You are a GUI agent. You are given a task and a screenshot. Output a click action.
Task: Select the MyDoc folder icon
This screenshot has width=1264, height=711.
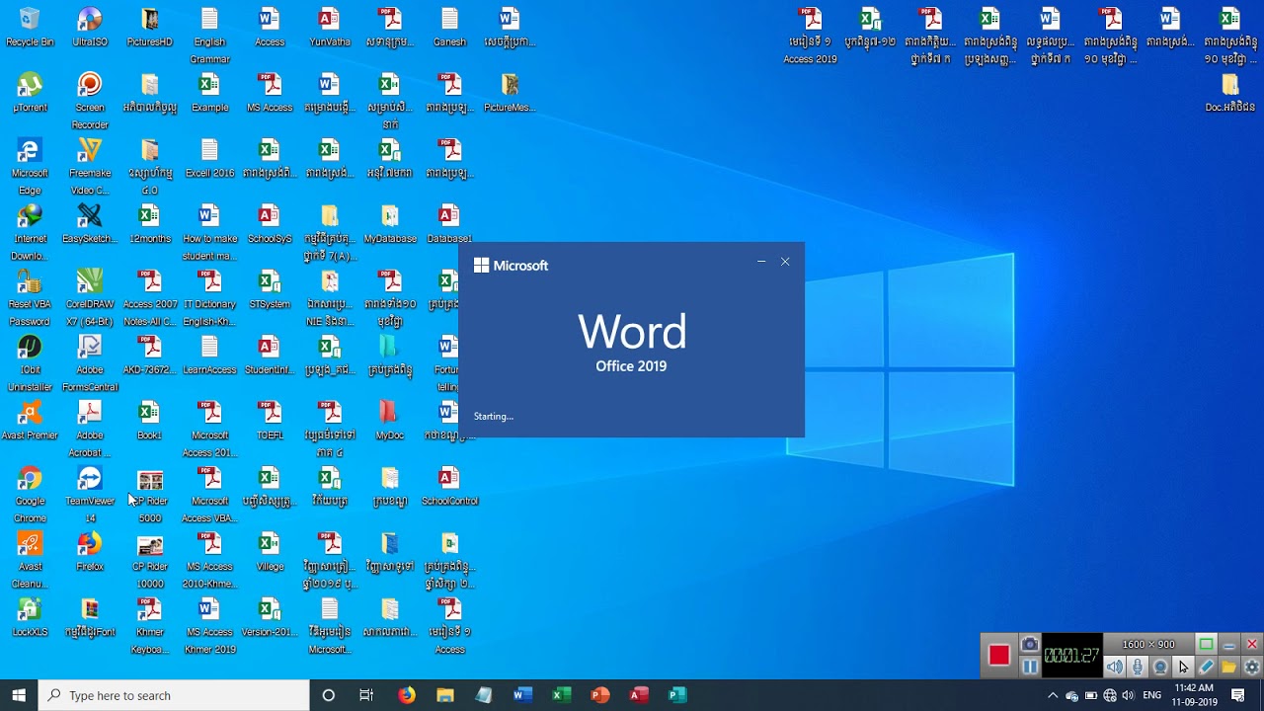coord(390,421)
